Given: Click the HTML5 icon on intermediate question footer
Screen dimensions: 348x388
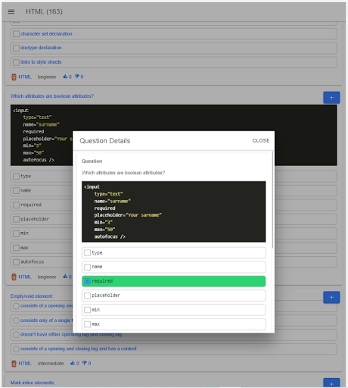Looking at the screenshot, I should pyautogui.click(x=14, y=364).
